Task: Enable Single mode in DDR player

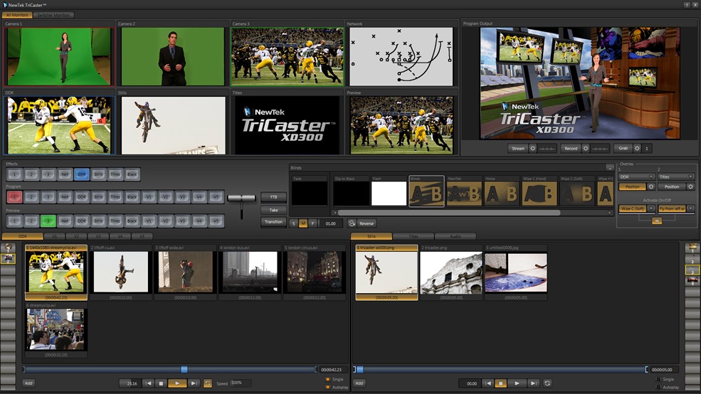Action: (327, 379)
